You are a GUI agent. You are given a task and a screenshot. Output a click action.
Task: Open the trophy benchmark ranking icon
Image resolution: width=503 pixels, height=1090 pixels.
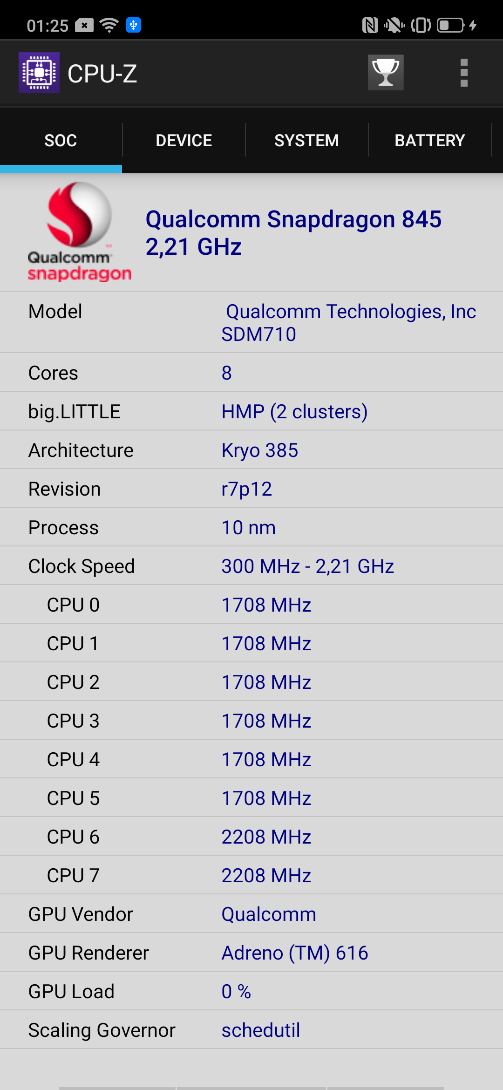[x=386, y=73]
